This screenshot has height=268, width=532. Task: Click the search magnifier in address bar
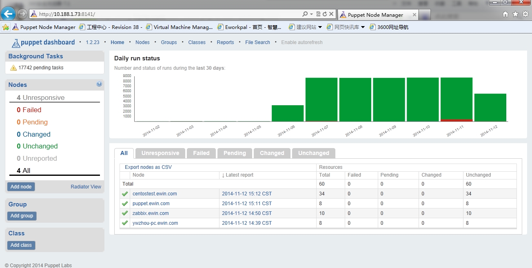point(305,14)
